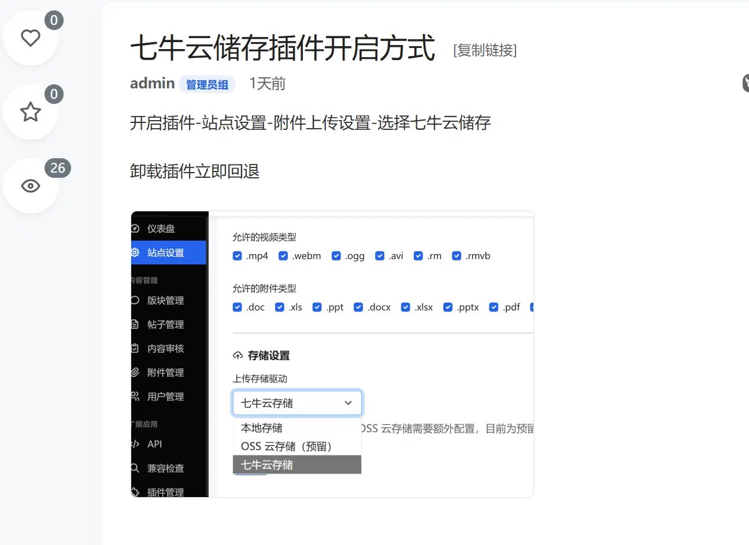The height and width of the screenshot is (545, 749).
Task: Select 本地存储 from the dropdown list
Action: click(x=297, y=428)
